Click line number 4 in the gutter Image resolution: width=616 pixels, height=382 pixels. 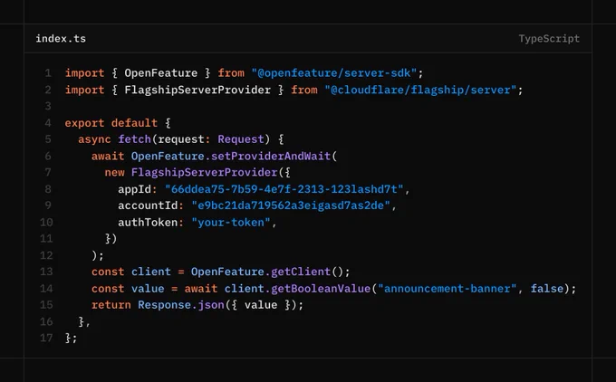click(48, 123)
